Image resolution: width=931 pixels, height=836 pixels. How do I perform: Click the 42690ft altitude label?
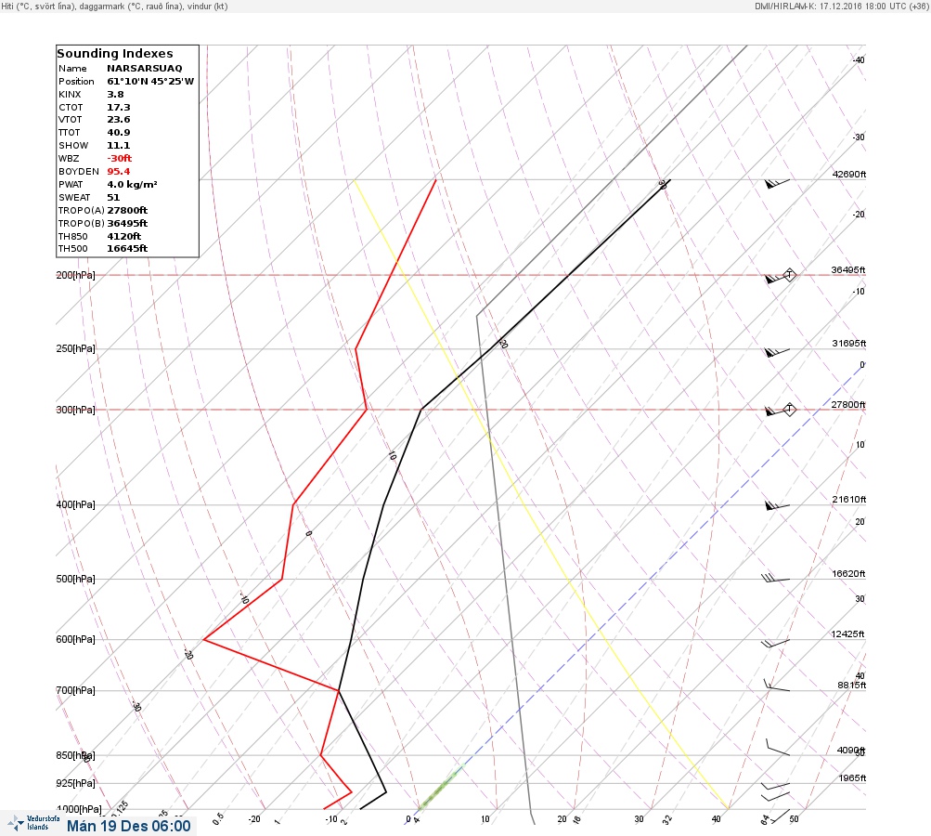[849, 174]
